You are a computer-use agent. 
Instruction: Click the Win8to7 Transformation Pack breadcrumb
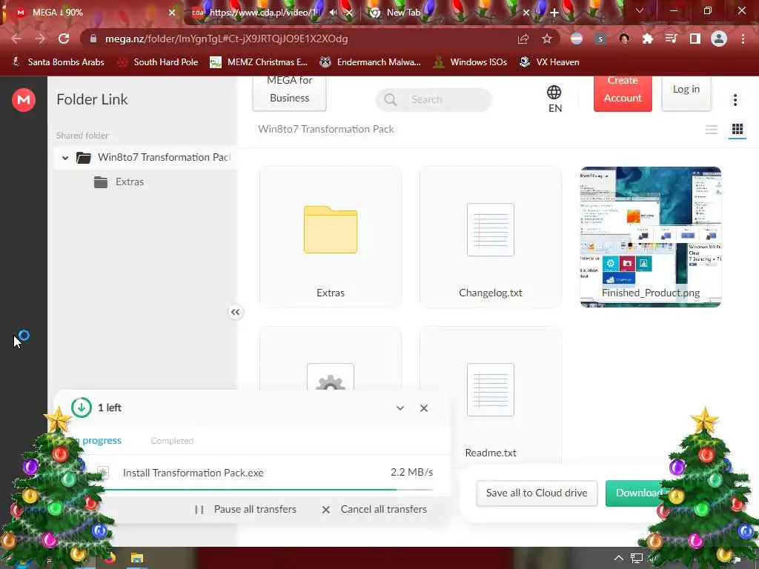click(326, 129)
